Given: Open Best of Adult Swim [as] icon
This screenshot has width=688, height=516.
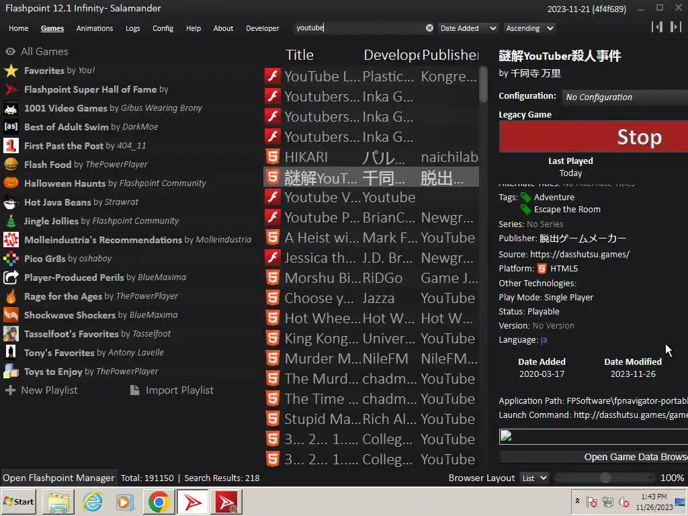Looking at the screenshot, I should (11, 127).
